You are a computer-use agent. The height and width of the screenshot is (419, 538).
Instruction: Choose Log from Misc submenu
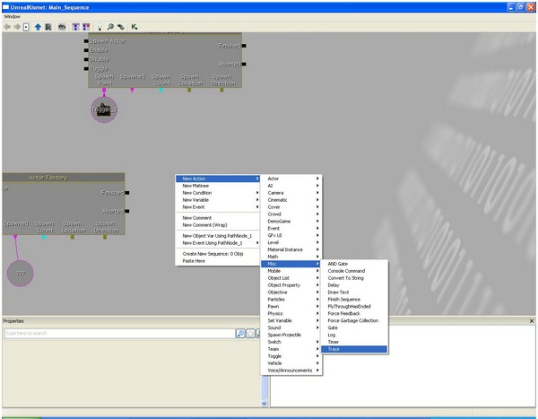(x=354, y=335)
